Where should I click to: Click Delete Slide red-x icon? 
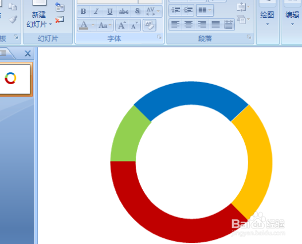(60, 19)
